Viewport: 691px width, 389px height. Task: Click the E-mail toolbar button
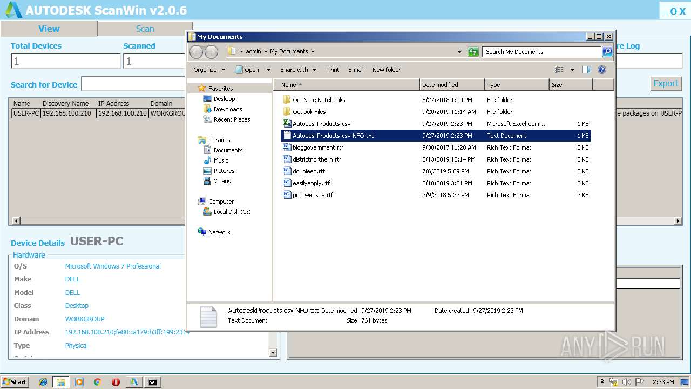[356, 70]
